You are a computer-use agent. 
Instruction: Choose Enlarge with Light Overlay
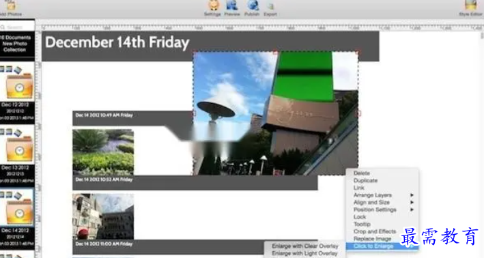[304, 253]
